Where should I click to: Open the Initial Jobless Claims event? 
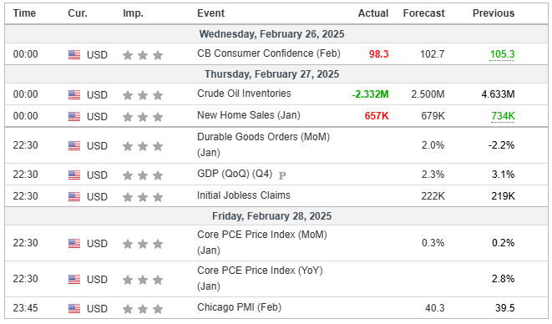[x=244, y=195]
